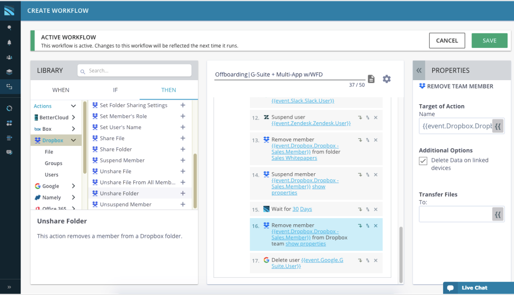This screenshot has height=295, width=514.
Task: Switch to the WHEN tab
Action: pos(60,90)
